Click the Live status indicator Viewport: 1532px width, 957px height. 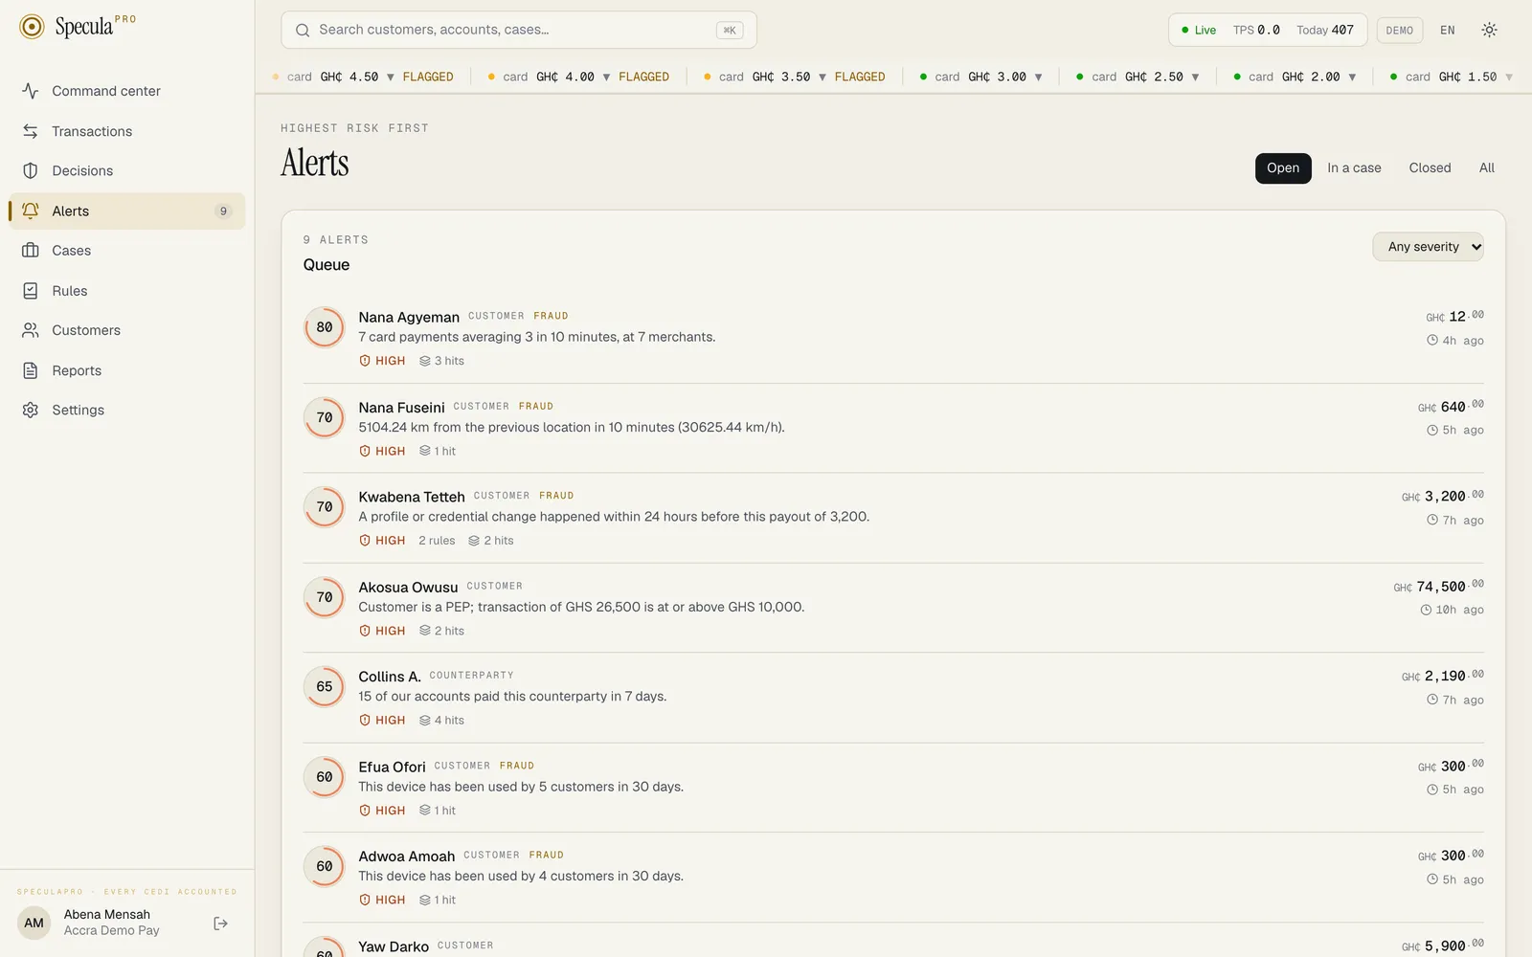coord(1199,31)
